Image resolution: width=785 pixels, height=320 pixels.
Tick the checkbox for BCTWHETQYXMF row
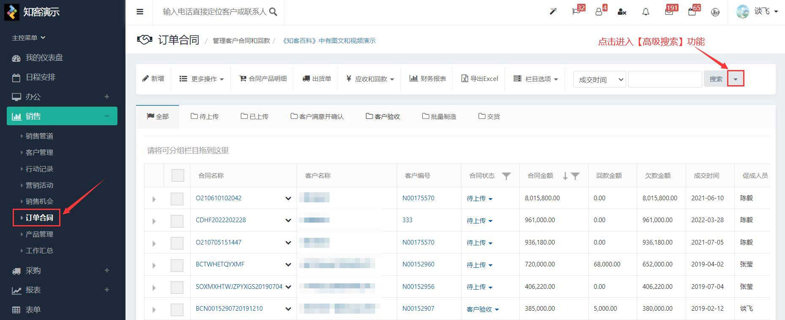177,265
